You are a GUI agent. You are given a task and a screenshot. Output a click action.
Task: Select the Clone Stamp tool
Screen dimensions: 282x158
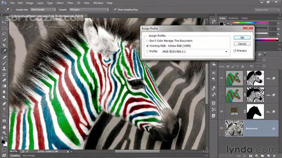pyautogui.click(x=4, y=69)
